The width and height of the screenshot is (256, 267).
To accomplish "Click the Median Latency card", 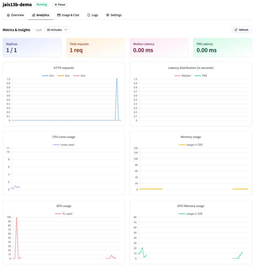I will (x=159, y=48).
